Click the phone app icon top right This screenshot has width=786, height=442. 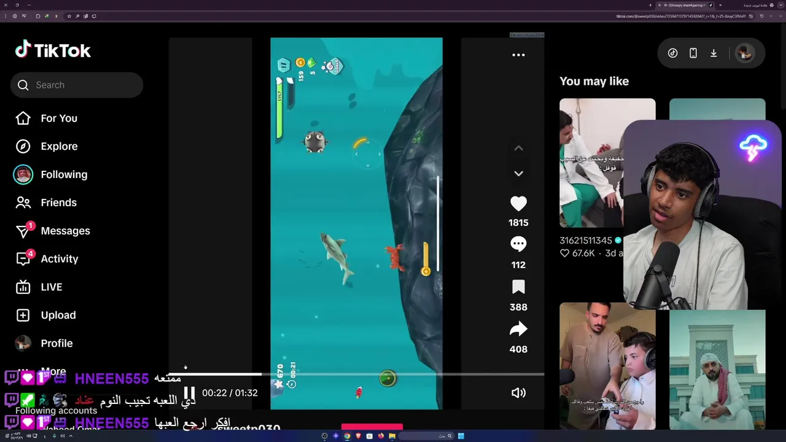[x=693, y=53]
